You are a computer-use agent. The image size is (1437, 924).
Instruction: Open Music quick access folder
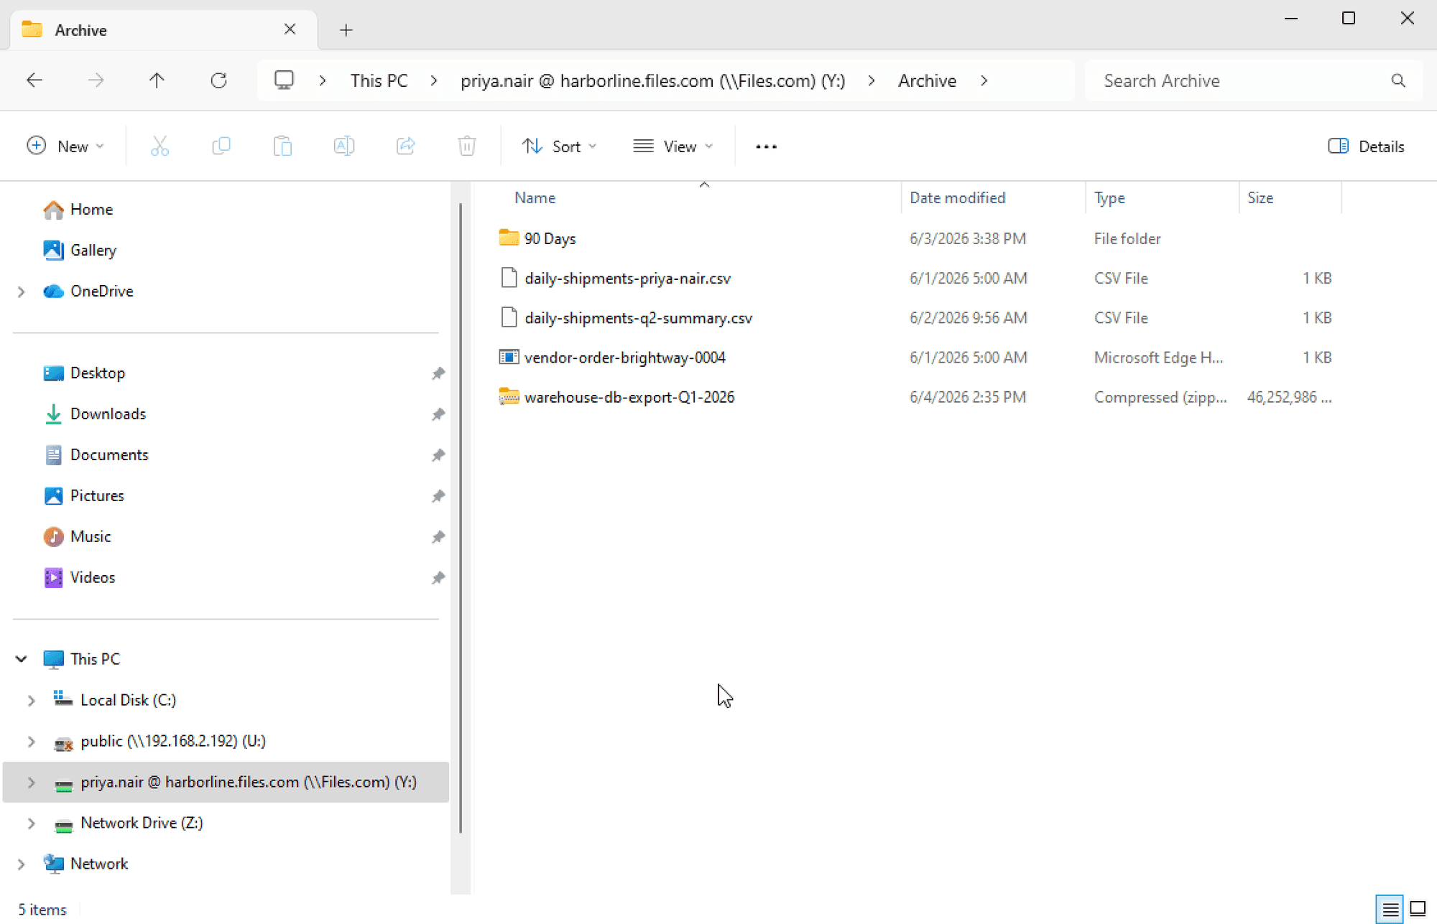coord(77,536)
